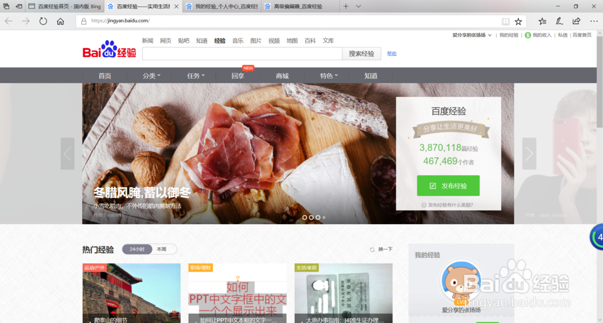603x323 pixels.
Task: Click 地图 in top service links
Action: [x=292, y=41]
